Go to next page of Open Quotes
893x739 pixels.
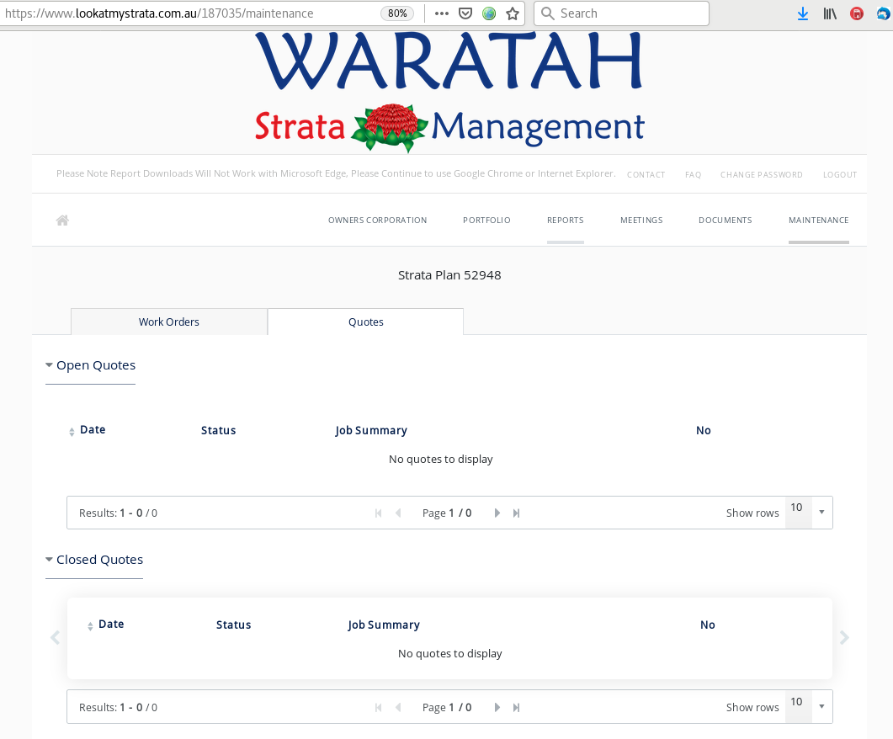pos(497,513)
